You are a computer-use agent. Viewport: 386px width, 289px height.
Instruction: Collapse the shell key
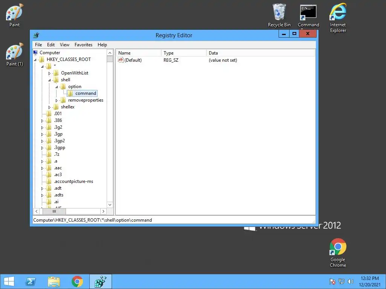(x=49, y=80)
